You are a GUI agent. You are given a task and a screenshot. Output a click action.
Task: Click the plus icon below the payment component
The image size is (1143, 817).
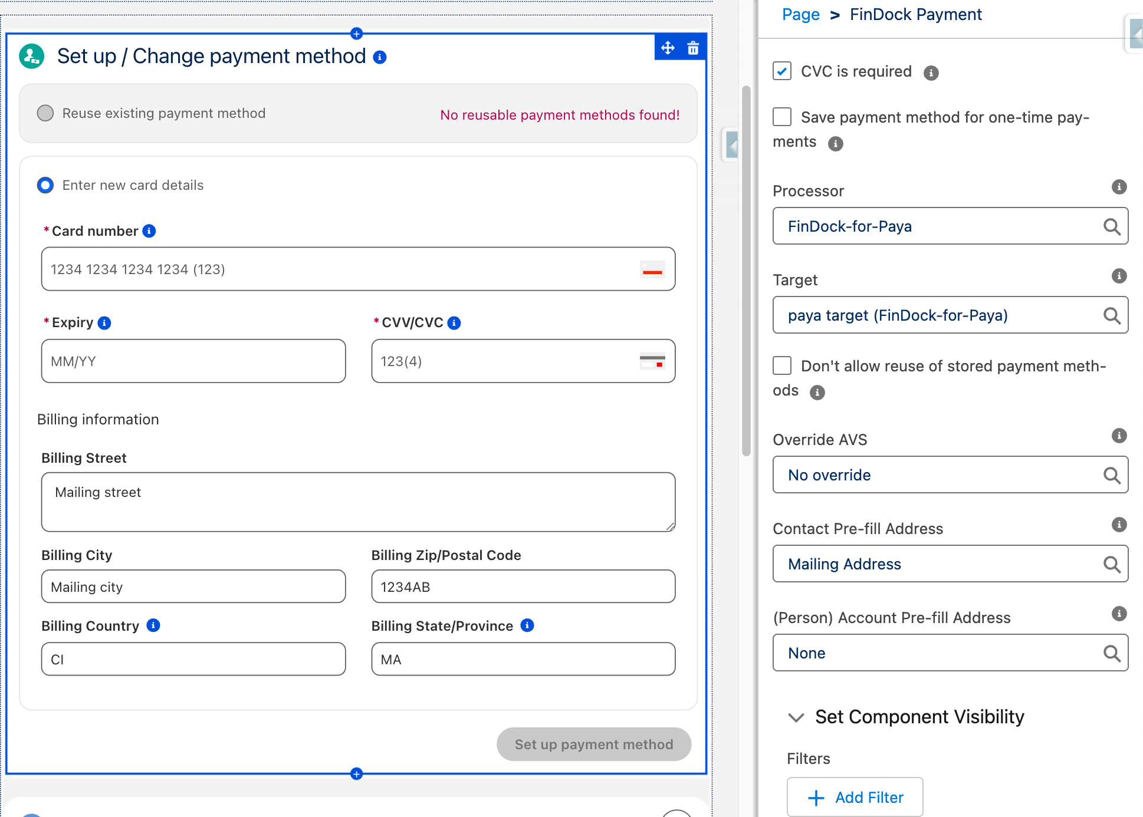pos(357,775)
